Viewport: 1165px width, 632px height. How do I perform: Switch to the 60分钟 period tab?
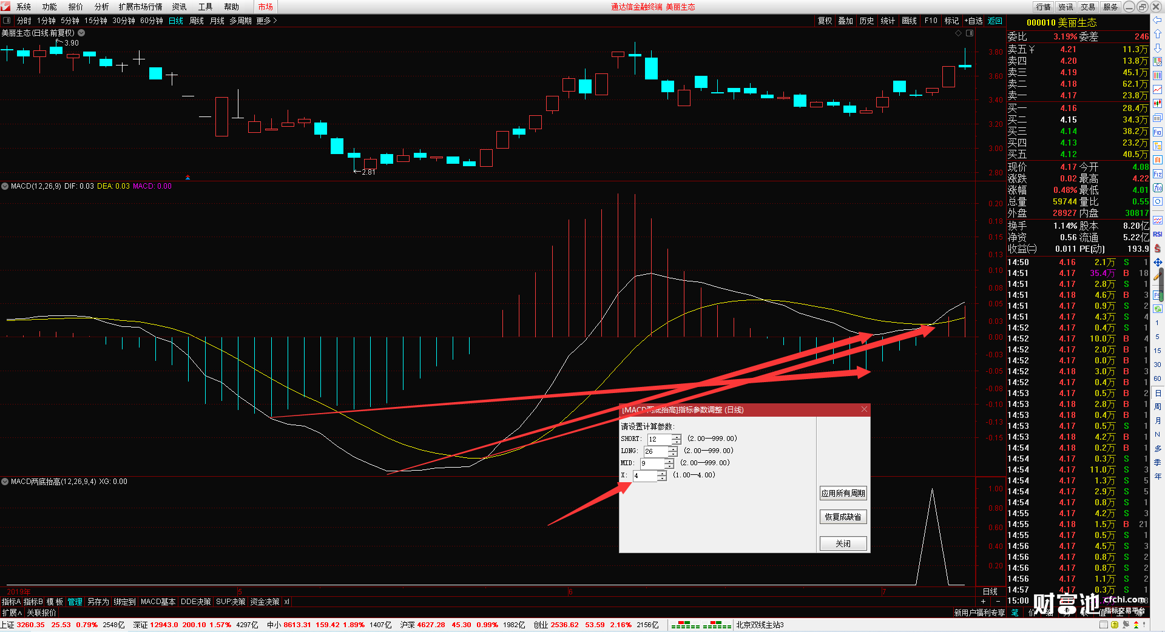(152, 21)
